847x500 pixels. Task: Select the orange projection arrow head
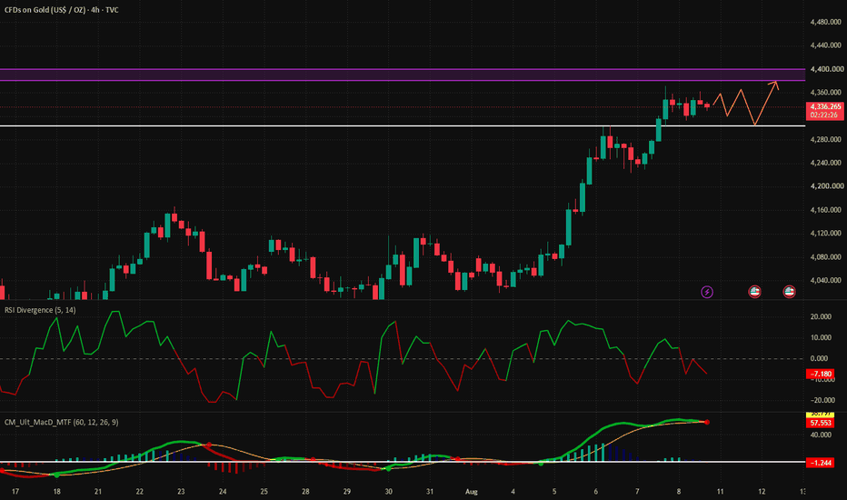pos(773,85)
